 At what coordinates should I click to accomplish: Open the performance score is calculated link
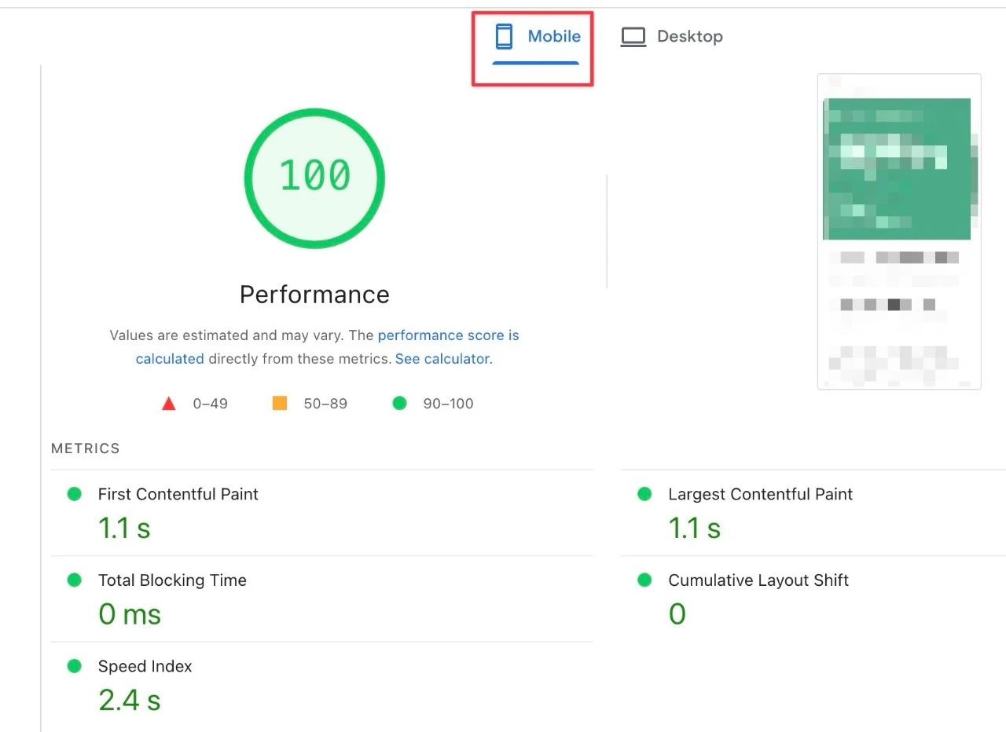[x=448, y=335]
